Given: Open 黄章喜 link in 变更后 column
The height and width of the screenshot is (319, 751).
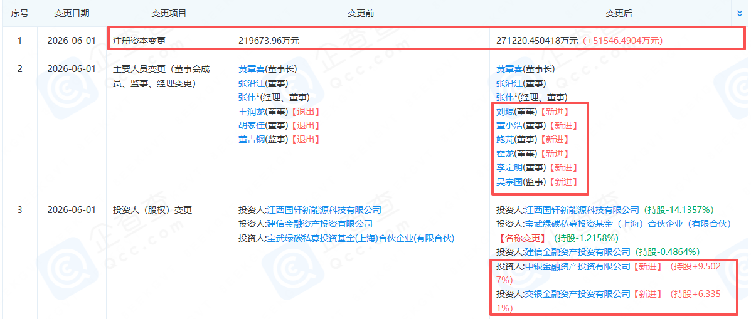Looking at the screenshot, I should click(x=509, y=69).
